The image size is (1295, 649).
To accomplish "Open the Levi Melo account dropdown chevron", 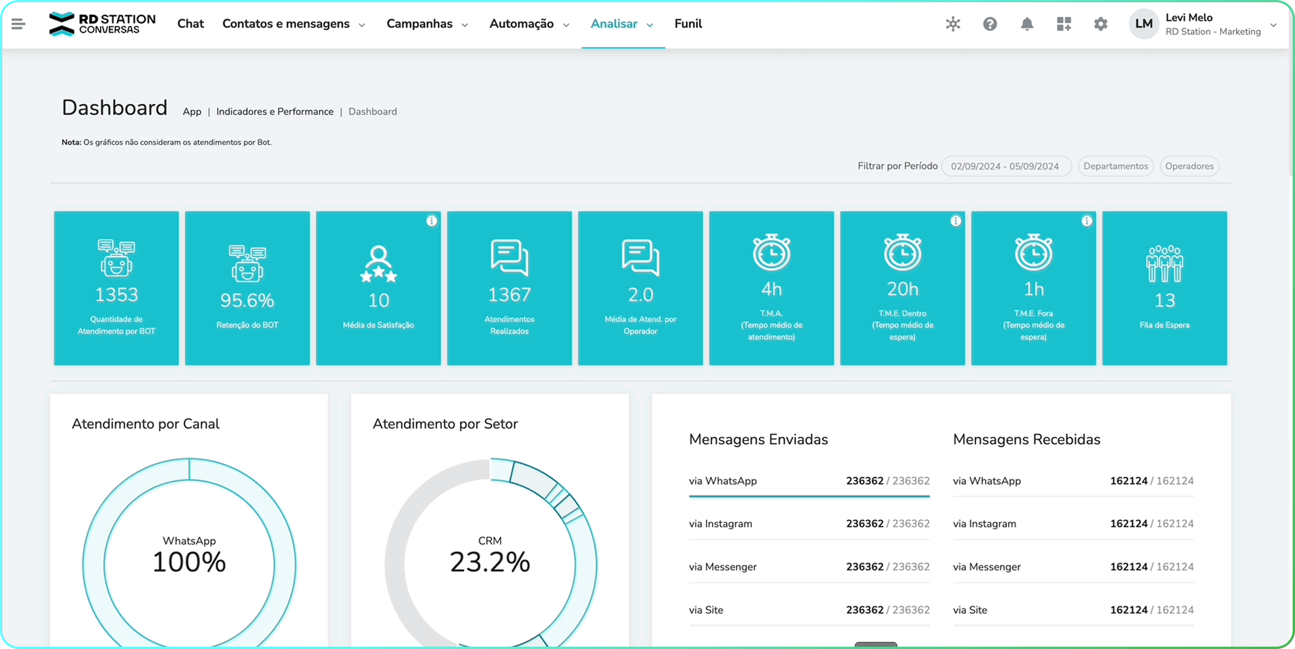I will (x=1273, y=24).
